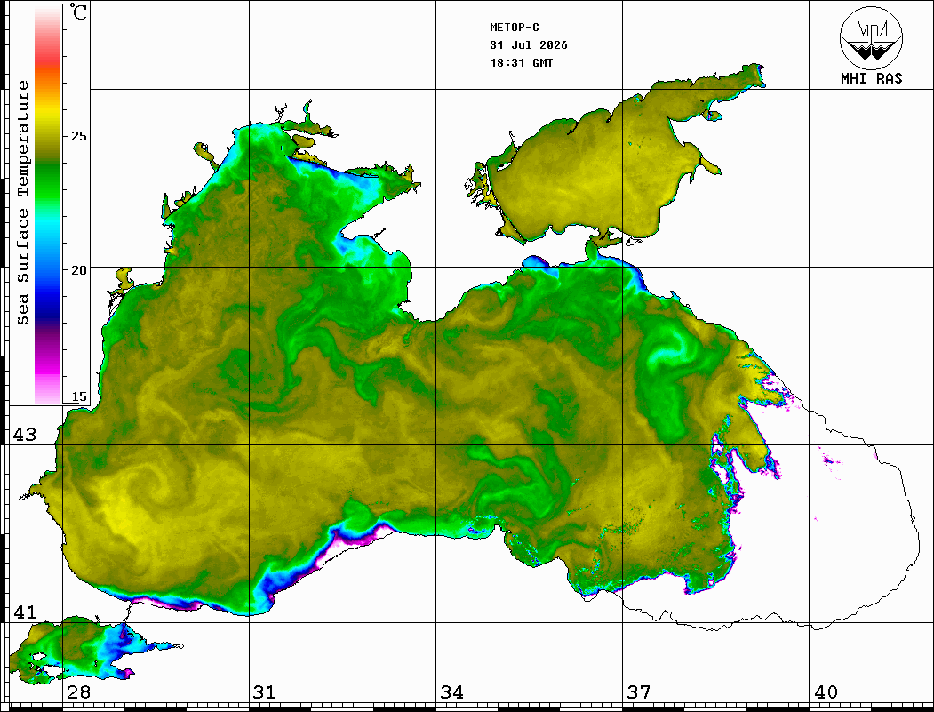Screen dimensions: 934x712
Task: Click the longitude 28 axis label
Action: [78, 692]
